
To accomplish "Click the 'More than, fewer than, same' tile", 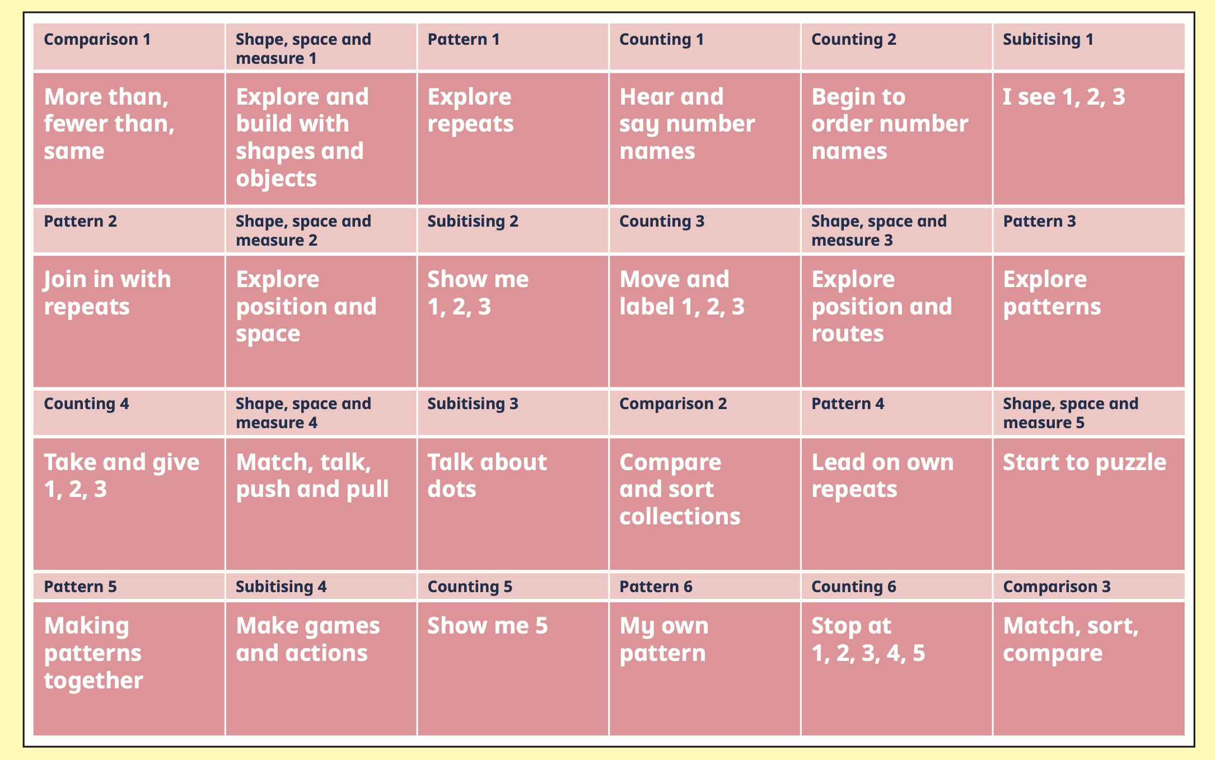I will 129,138.
